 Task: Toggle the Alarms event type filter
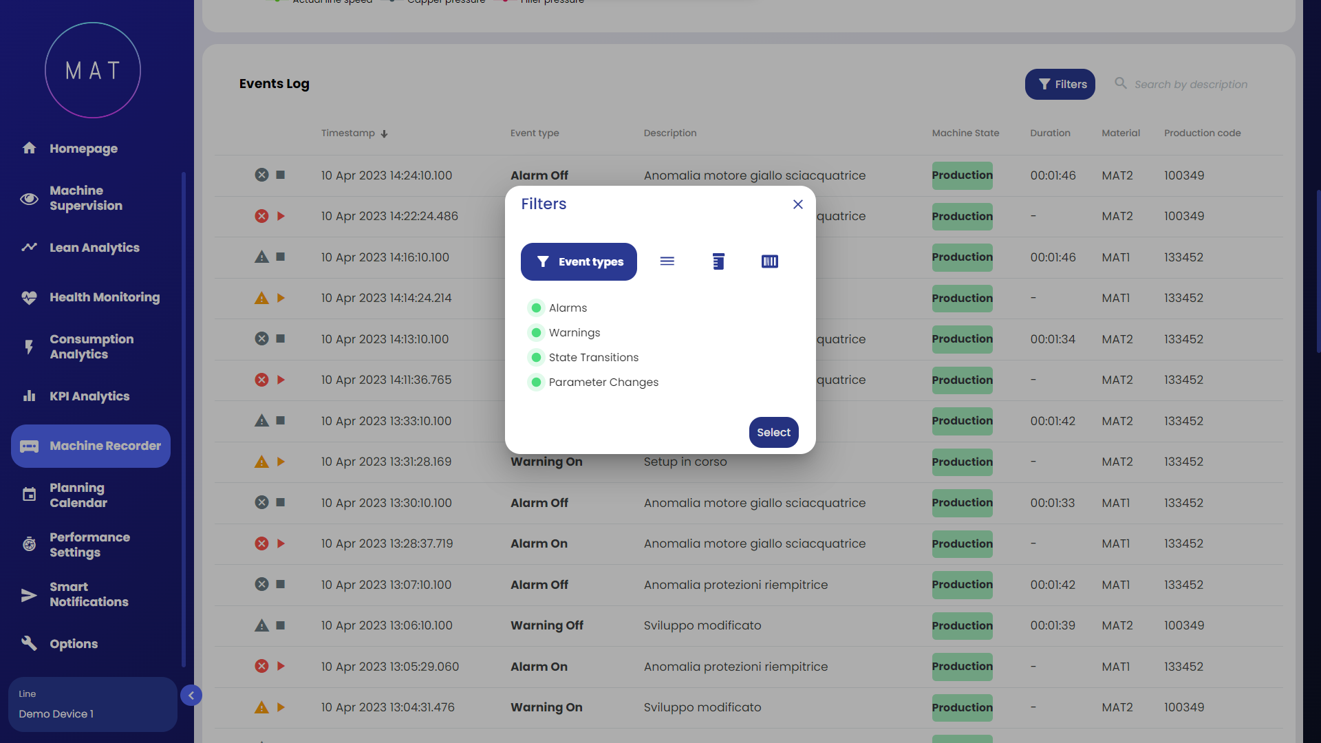coord(536,308)
